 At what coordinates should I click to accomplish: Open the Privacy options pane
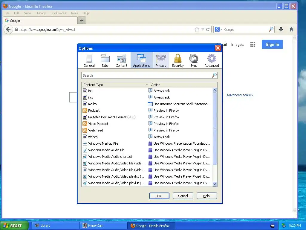coord(161,60)
